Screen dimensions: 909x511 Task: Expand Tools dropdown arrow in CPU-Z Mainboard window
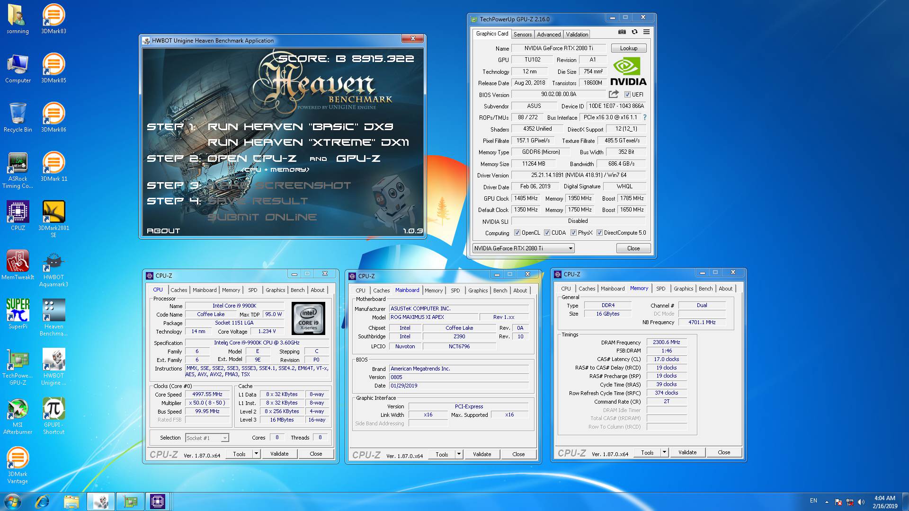pyautogui.click(x=459, y=454)
